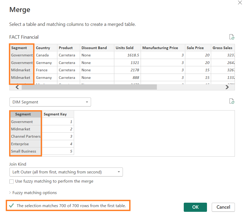Open the DIM Segment table dropdown

pos(50,102)
